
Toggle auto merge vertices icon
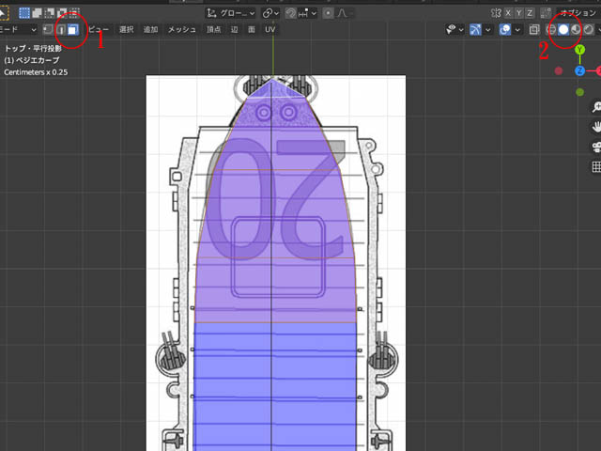pyautogui.click(x=546, y=13)
